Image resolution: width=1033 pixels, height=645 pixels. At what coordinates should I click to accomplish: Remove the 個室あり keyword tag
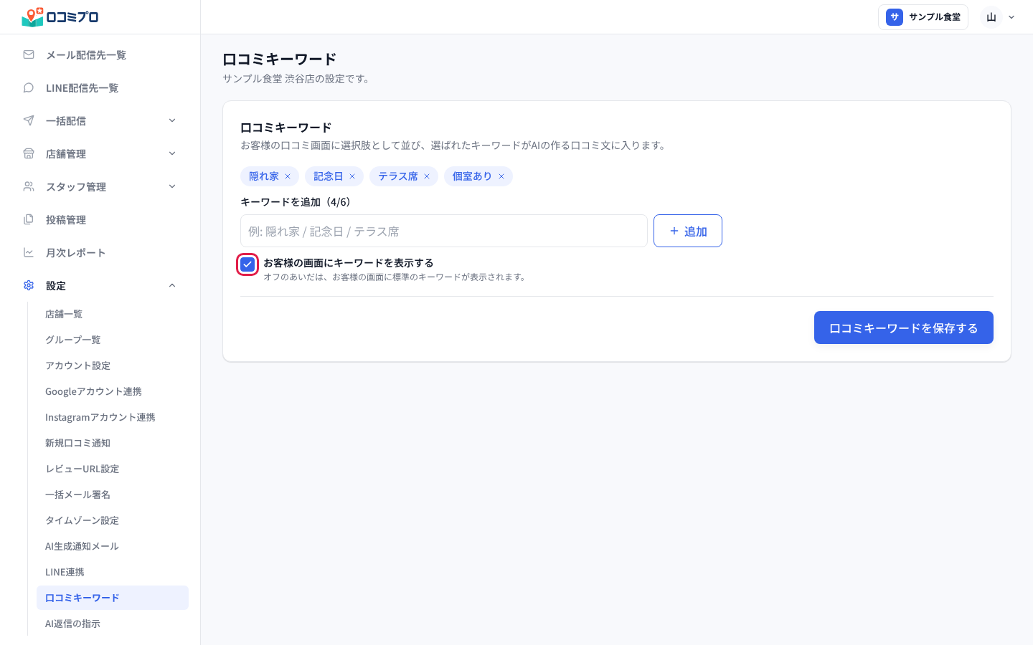501,176
